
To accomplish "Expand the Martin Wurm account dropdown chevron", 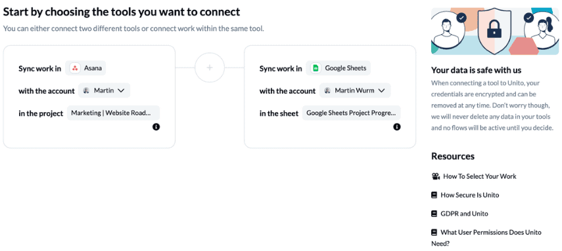I will (x=381, y=91).
